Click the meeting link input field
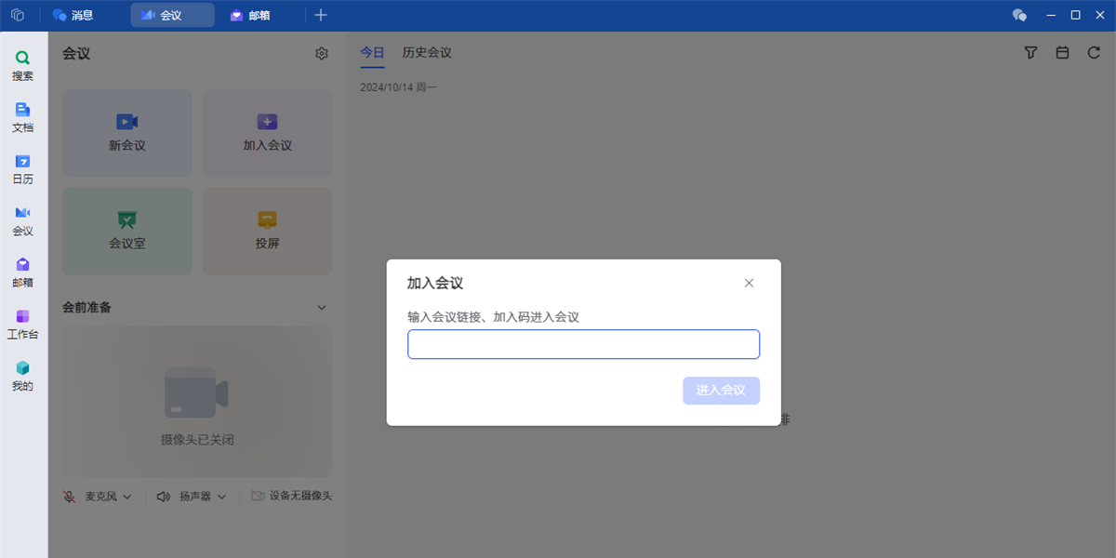This screenshot has height=558, width=1116. tap(583, 344)
